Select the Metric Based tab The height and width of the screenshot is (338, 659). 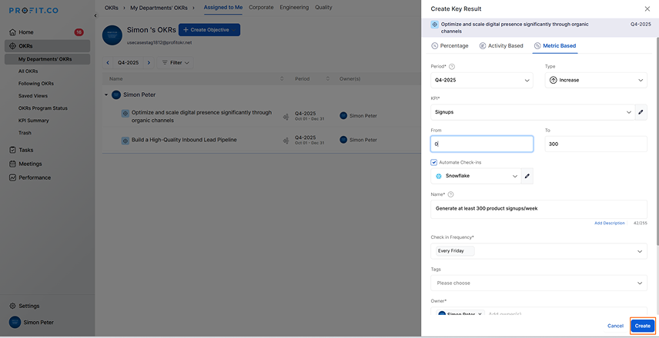(x=555, y=46)
